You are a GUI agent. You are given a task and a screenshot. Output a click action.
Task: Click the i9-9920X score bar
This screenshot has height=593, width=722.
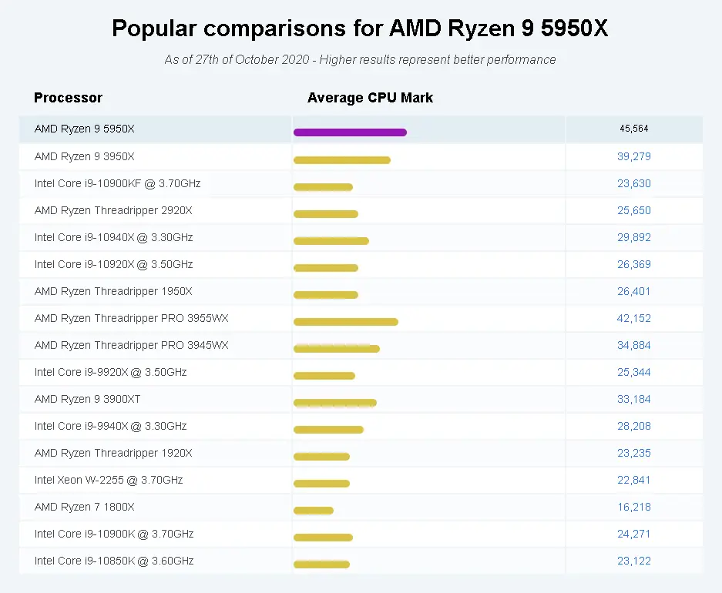tap(324, 376)
